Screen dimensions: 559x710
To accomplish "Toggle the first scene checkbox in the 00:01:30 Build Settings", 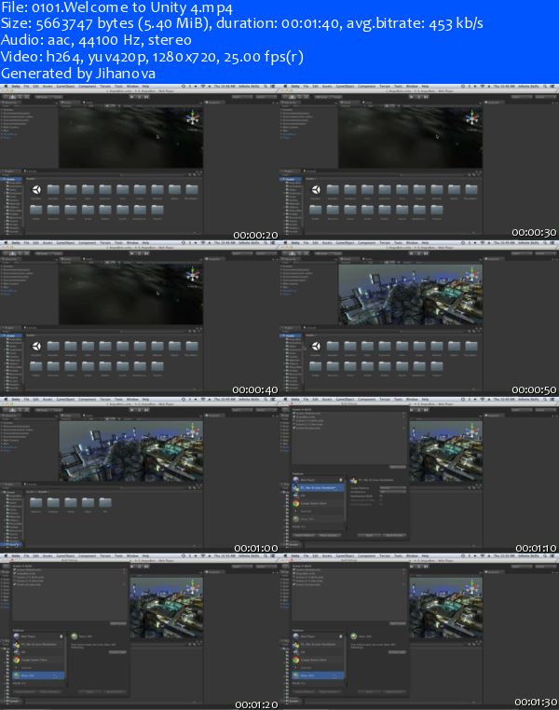I will [294, 569].
